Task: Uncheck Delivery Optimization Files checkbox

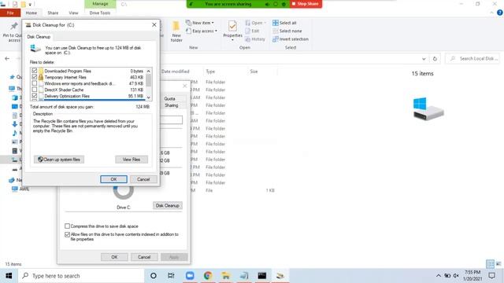Action: pos(35,96)
